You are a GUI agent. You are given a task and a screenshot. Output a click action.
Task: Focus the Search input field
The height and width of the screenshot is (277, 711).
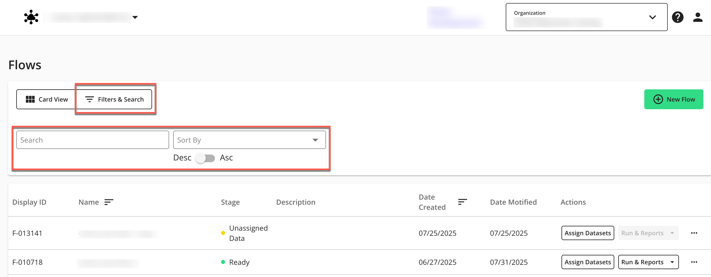coord(92,140)
